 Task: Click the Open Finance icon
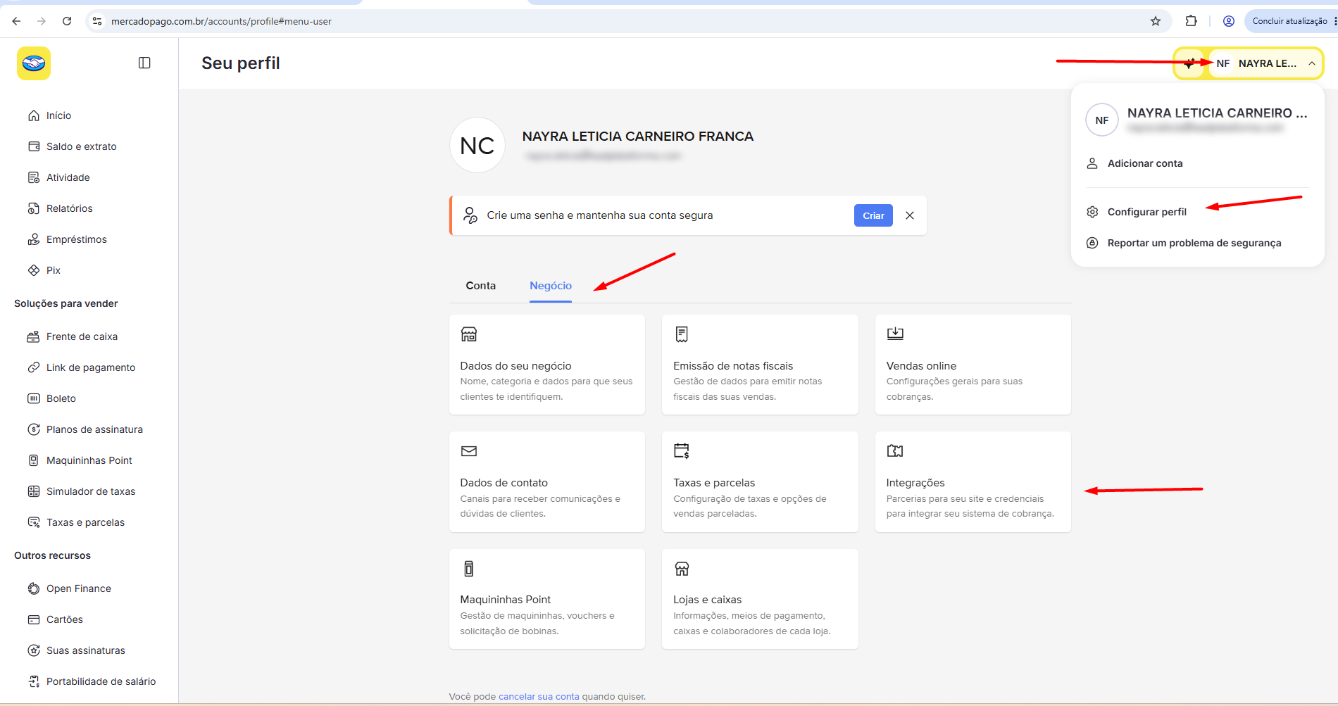click(x=34, y=588)
